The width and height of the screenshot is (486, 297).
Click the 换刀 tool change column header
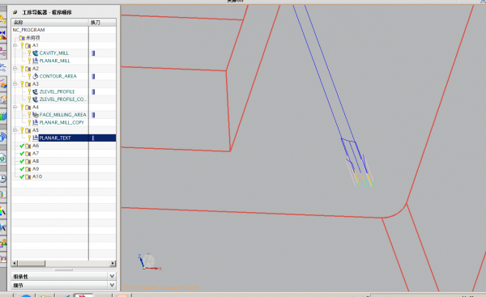pyautogui.click(x=103, y=23)
